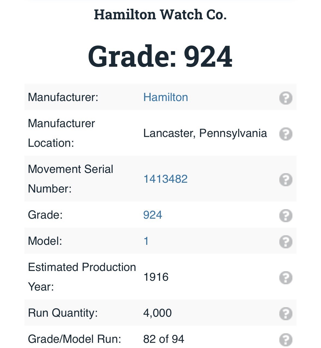The image size is (321, 348).
Task: Open help icon for Manufacturer Location
Action: 286,134
